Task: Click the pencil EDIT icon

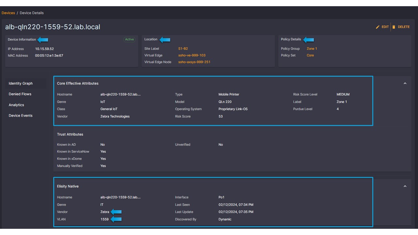Action: (x=378, y=27)
